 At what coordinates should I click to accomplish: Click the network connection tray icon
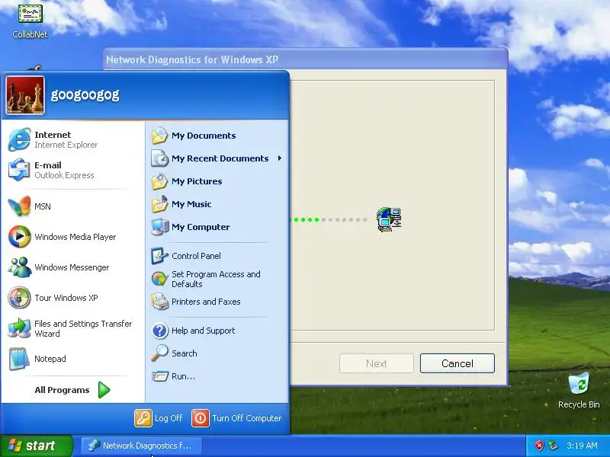click(553, 446)
